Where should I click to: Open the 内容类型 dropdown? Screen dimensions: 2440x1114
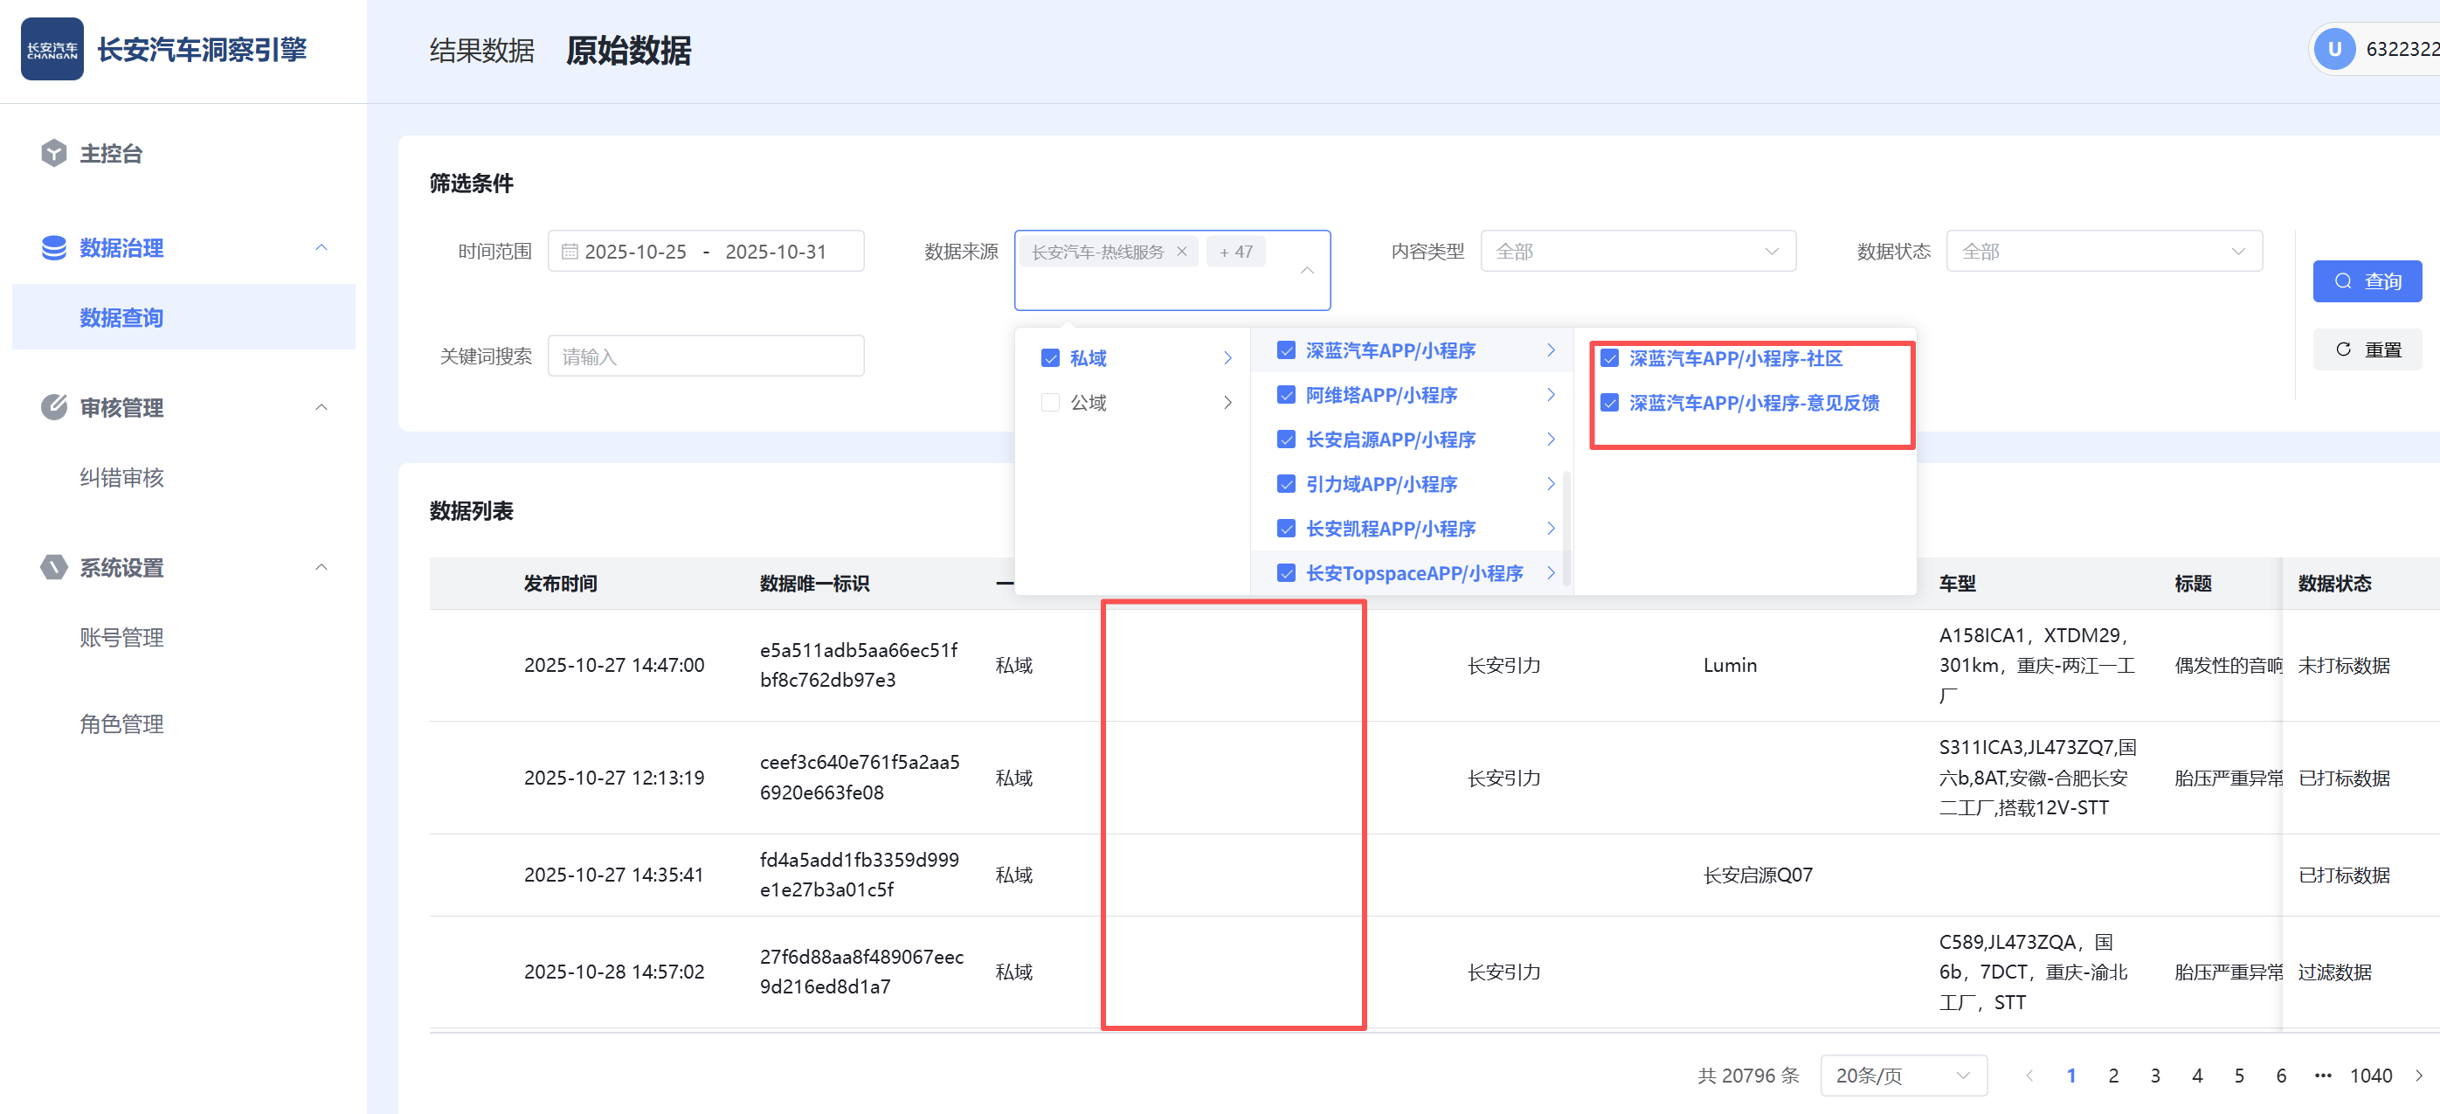tap(1638, 252)
